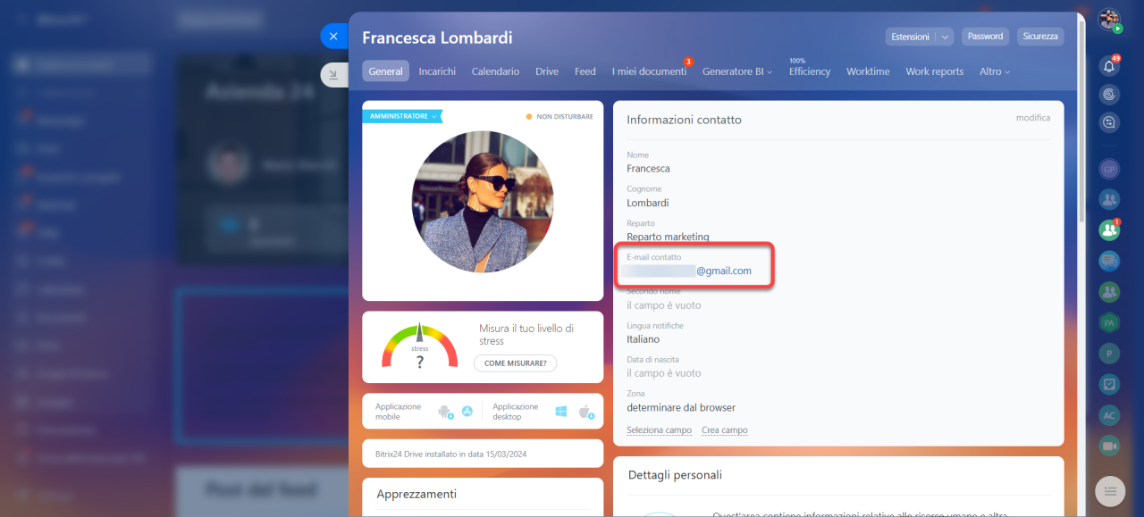This screenshot has height=517, width=1144.
Task: Open the Work reports tab
Action: [935, 71]
